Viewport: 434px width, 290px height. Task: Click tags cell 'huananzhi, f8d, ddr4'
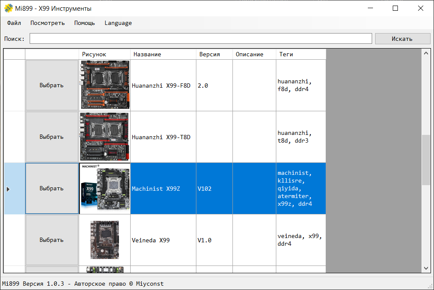(301, 85)
